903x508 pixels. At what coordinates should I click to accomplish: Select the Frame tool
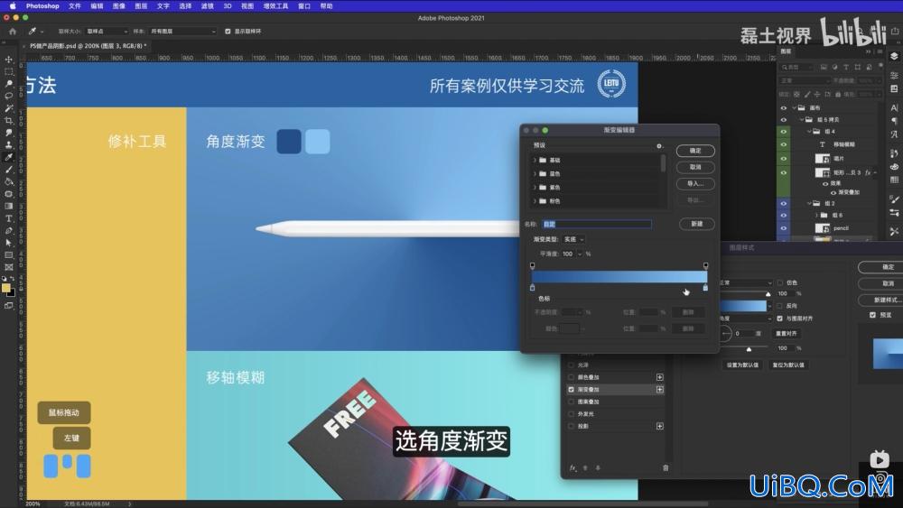(9, 267)
